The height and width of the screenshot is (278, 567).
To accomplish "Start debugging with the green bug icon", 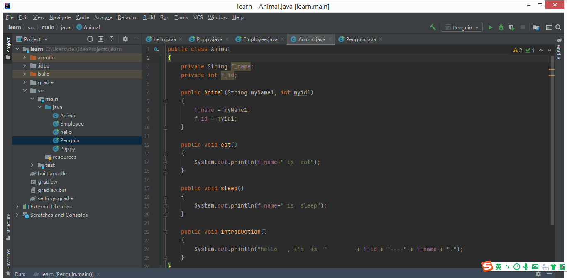I will [501, 27].
